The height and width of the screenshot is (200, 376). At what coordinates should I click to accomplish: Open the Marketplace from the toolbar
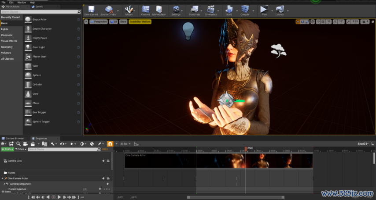pyautogui.click(x=159, y=9)
